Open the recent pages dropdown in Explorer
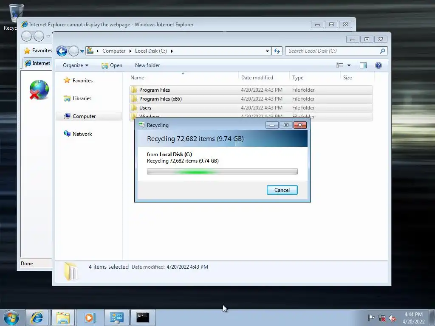Viewport: 435px width, 326px height. (82, 51)
